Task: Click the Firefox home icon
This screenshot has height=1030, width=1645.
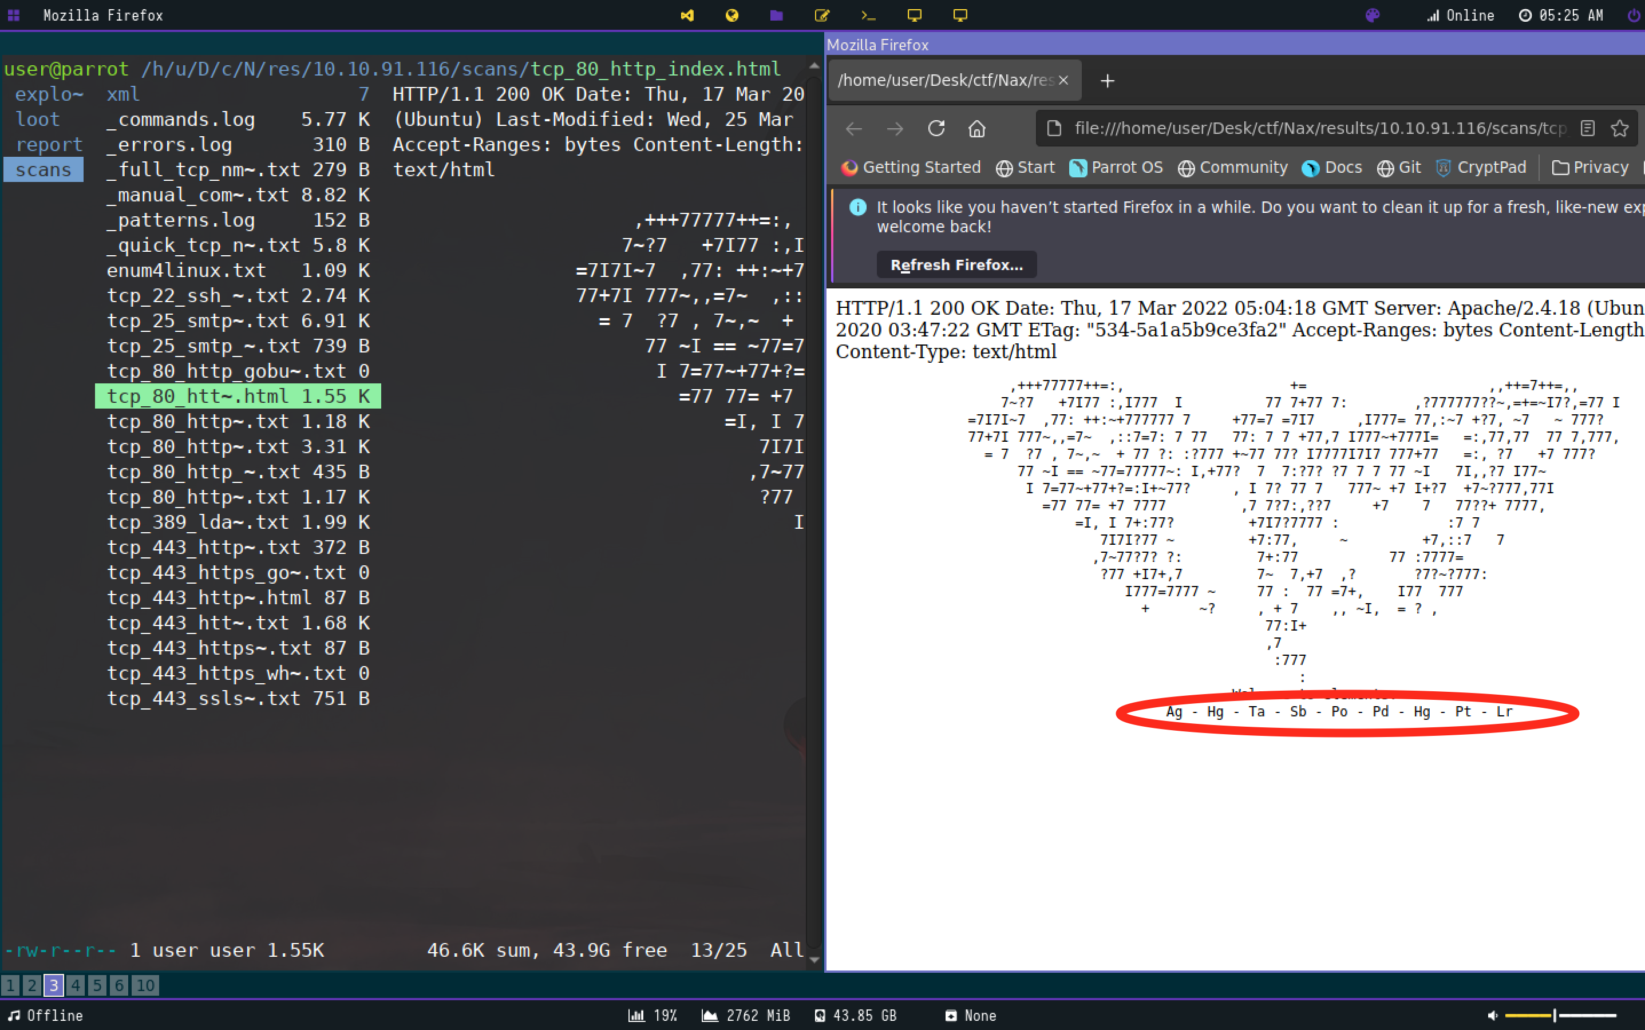Action: [976, 128]
